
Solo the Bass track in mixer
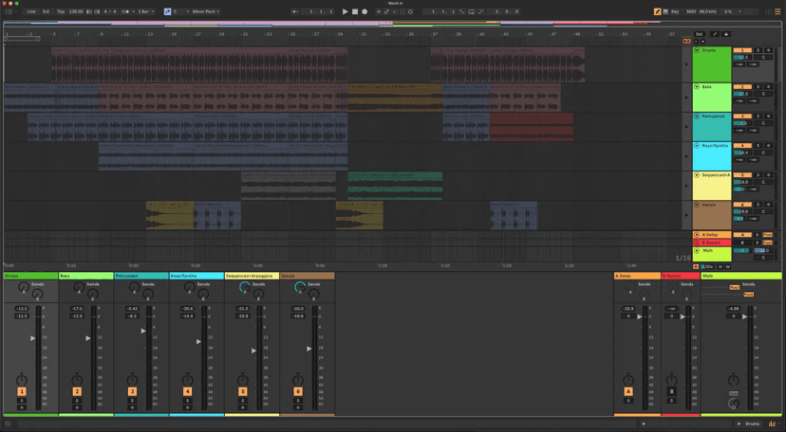[x=77, y=400]
